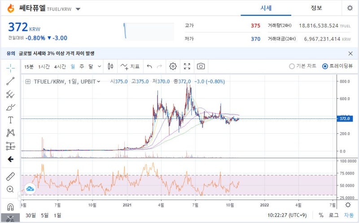
Task: Open page settings gear at top right
Action: 350,8
